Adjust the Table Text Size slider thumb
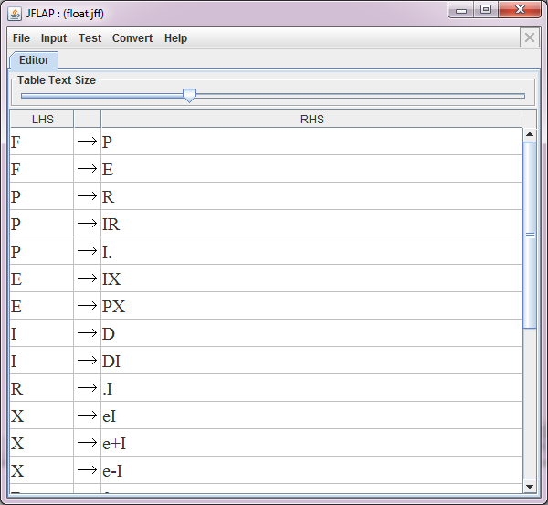548x505 pixels. [189, 95]
